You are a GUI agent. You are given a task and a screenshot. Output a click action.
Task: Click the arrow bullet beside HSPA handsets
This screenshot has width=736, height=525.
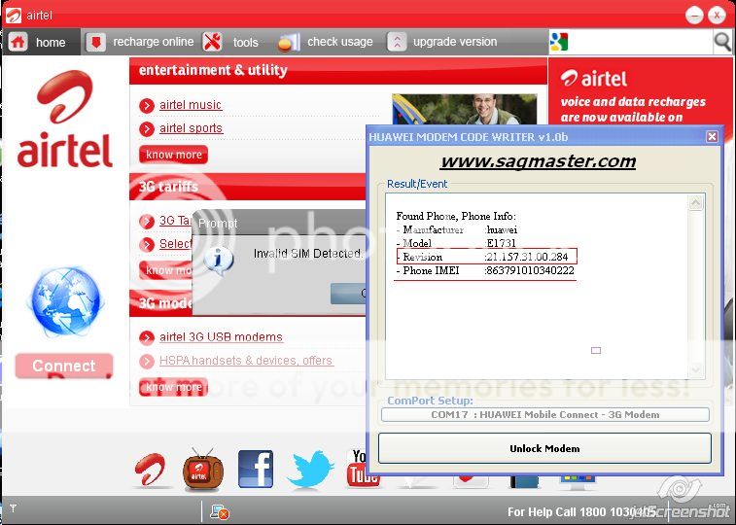[x=147, y=362]
